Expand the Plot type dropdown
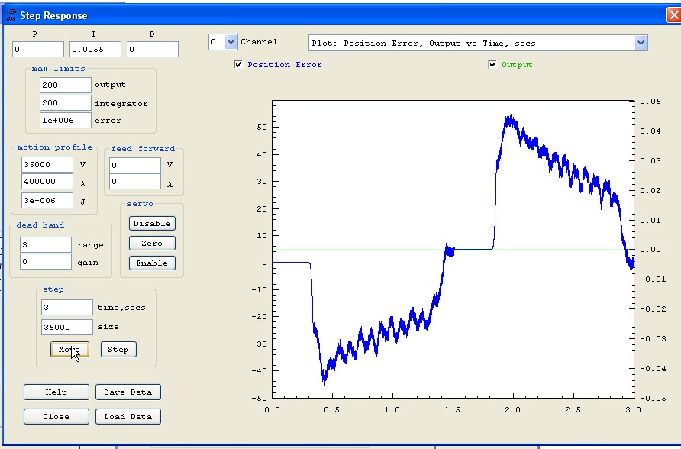The image size is (681, 449). click(641, 44)
